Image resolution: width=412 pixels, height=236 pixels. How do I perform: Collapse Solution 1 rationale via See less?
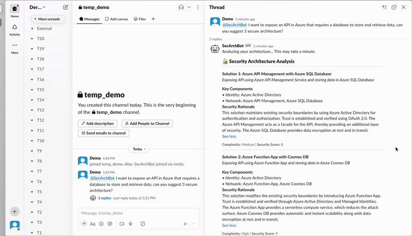pos(229,137)
